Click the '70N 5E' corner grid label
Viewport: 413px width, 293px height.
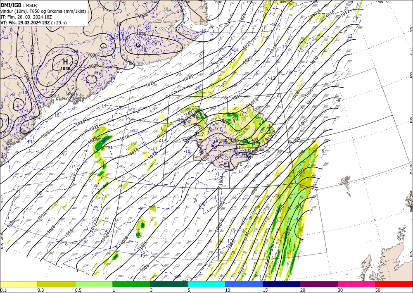383,2
